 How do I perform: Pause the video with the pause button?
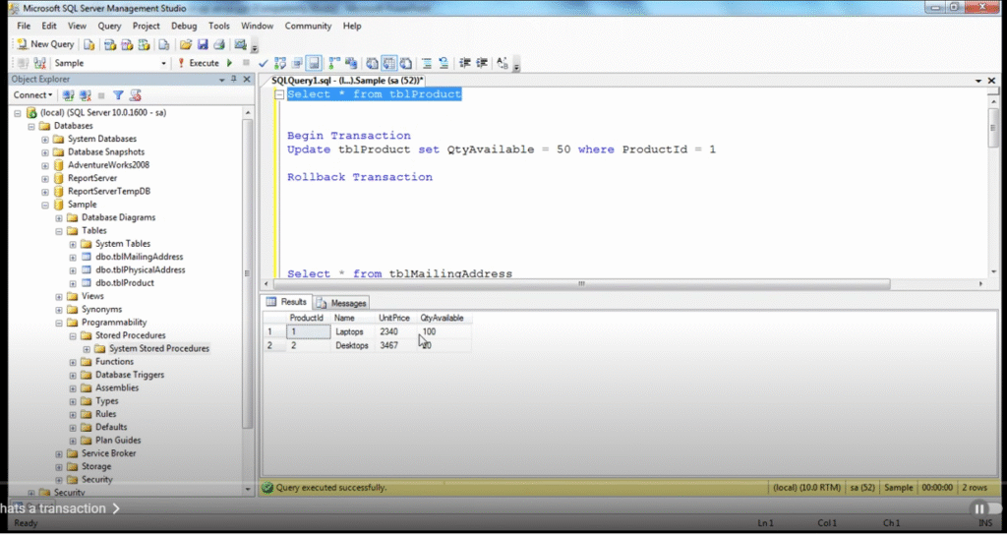(980, 508)
